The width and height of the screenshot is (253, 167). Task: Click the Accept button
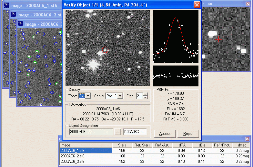(165, 134)
